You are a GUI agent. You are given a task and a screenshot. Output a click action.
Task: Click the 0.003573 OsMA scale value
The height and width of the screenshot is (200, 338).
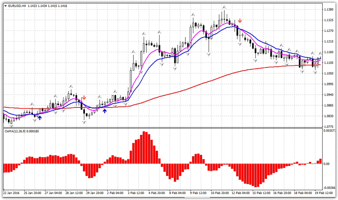tap(330, 131)
